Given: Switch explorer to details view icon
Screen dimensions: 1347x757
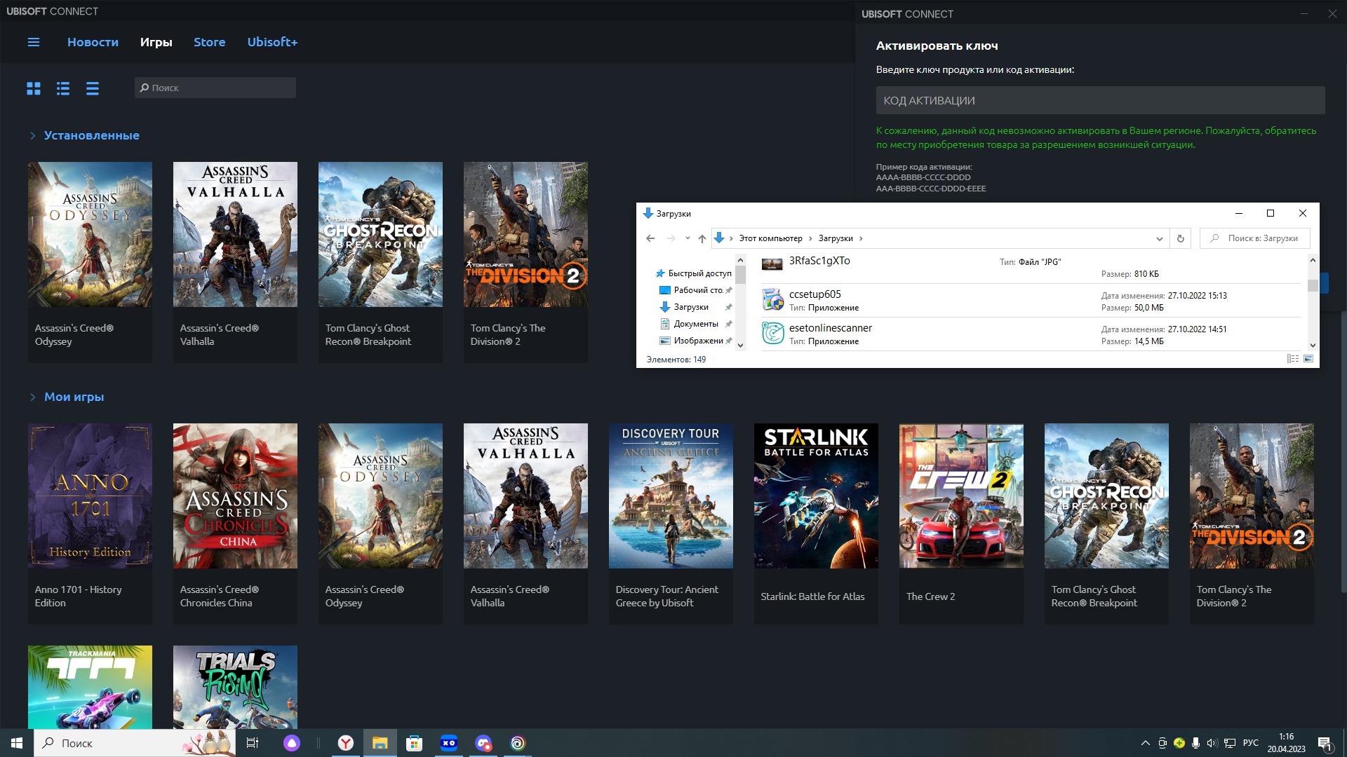Looking at the screenshot, I should (x=1292, y=359).
